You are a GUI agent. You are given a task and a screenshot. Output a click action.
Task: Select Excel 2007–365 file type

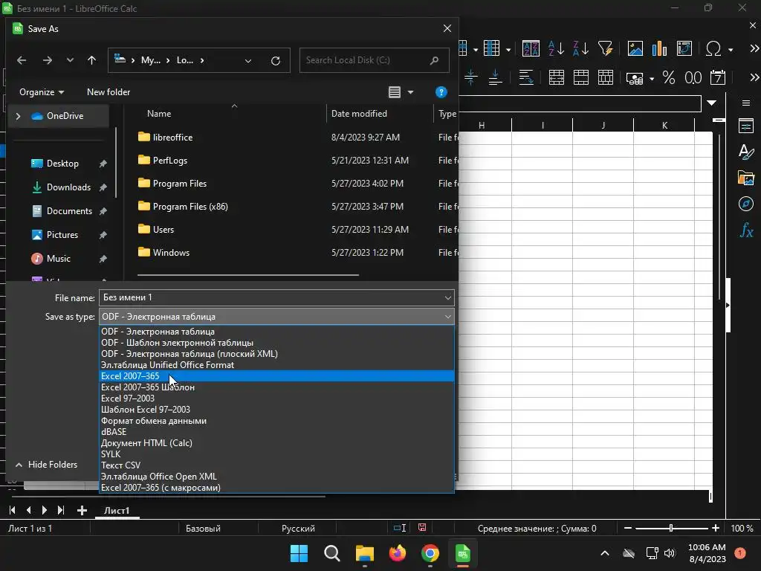coord(276,375)
